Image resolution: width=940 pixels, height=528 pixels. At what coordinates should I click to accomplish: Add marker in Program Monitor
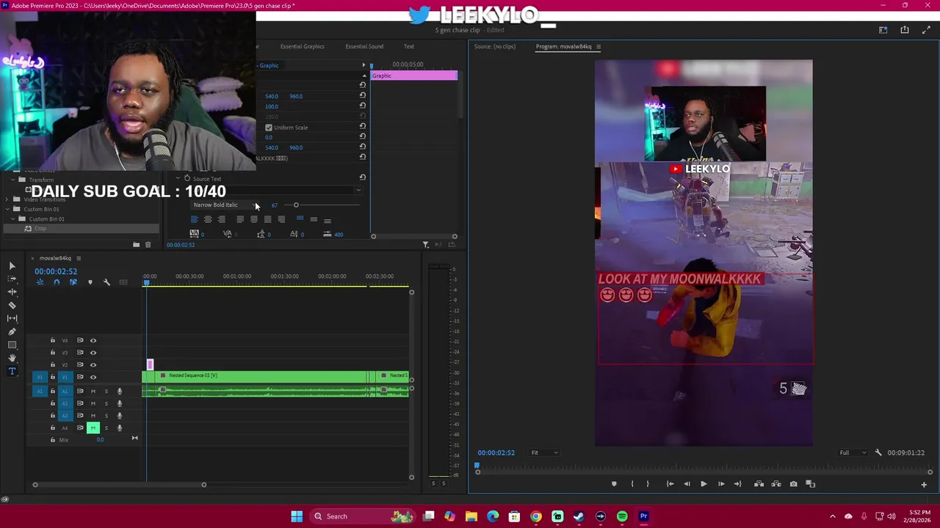point(614,484)
